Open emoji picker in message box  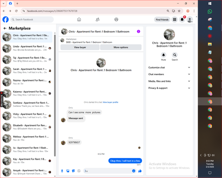tap(134, 171)
